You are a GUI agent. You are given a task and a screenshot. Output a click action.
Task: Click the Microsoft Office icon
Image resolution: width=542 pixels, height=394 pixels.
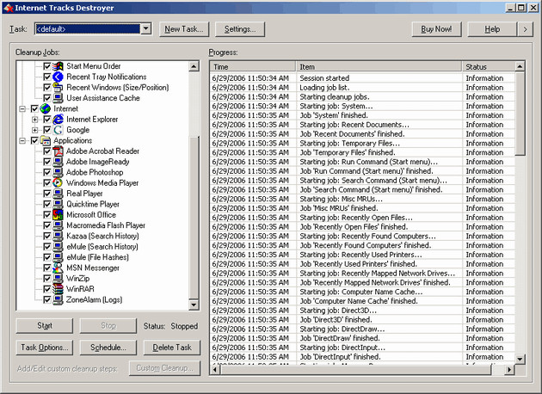pyautogui.click(x=58, y=214)
